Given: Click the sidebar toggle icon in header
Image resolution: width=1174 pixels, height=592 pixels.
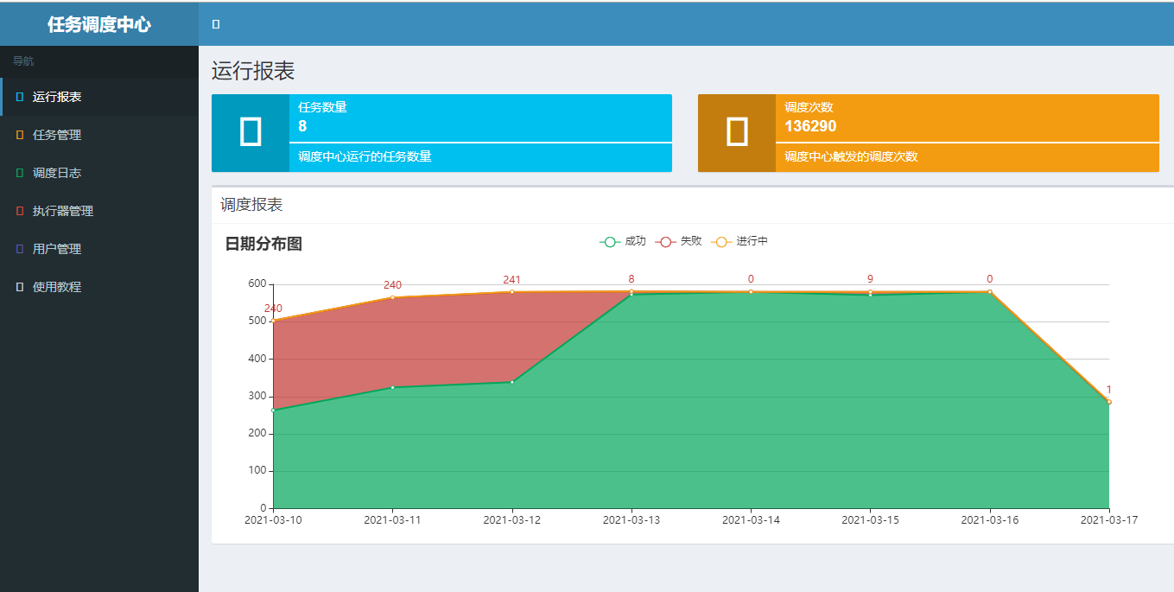Looking at the screenshot, I should point(216,24).
